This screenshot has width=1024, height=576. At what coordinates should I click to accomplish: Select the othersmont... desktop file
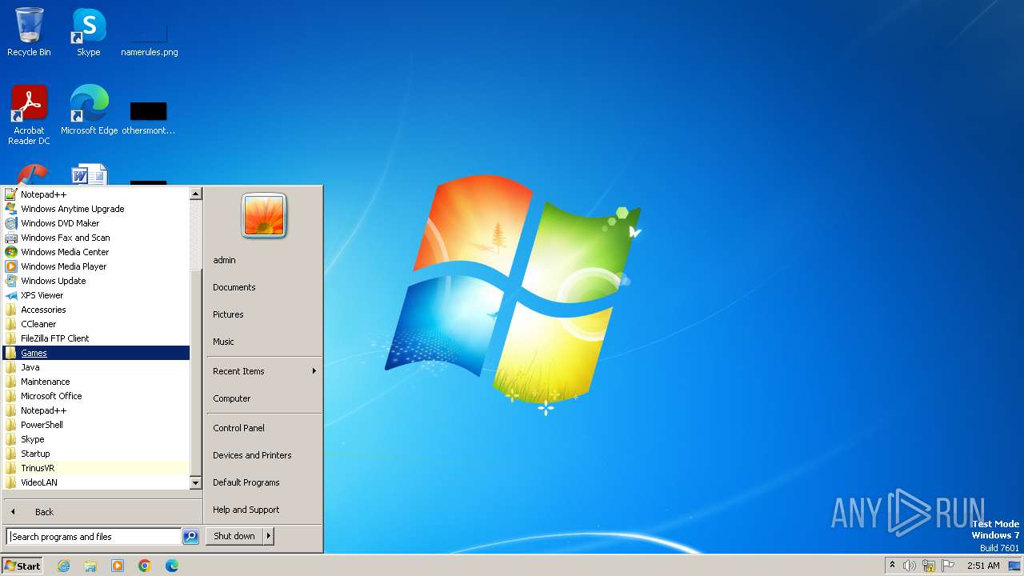point(149,116)
